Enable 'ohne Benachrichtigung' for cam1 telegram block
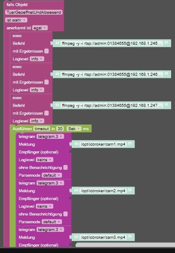The image size is (175, 253). [66, 168]
